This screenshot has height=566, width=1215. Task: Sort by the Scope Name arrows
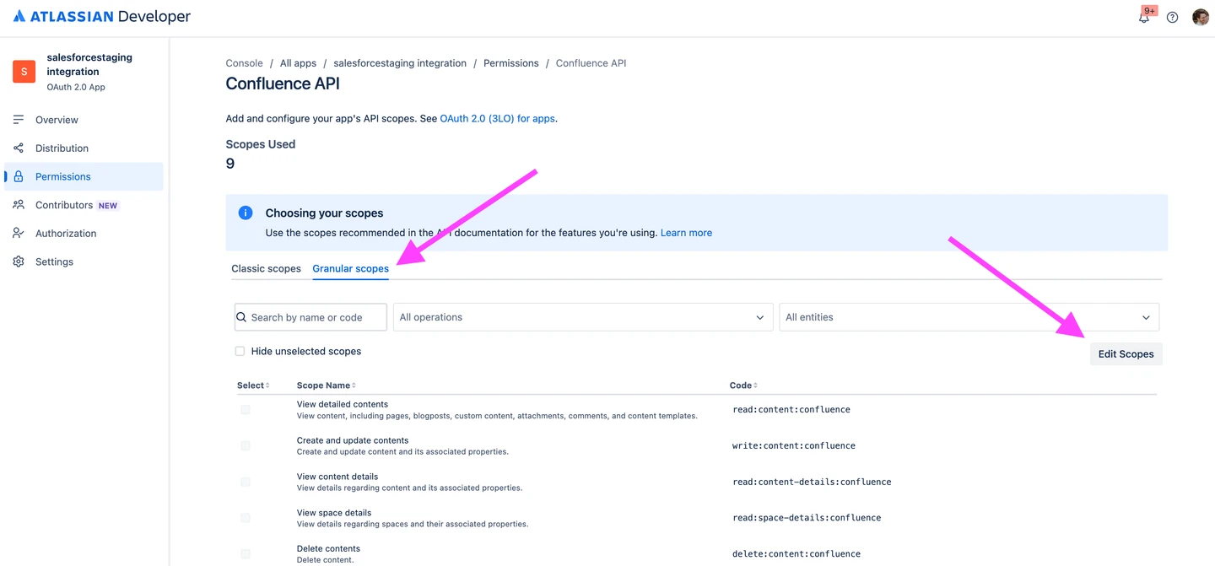pyautogui.click(x=354, y=385)
